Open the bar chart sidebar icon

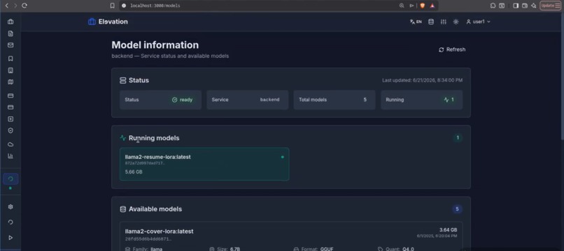coord(10,156)
